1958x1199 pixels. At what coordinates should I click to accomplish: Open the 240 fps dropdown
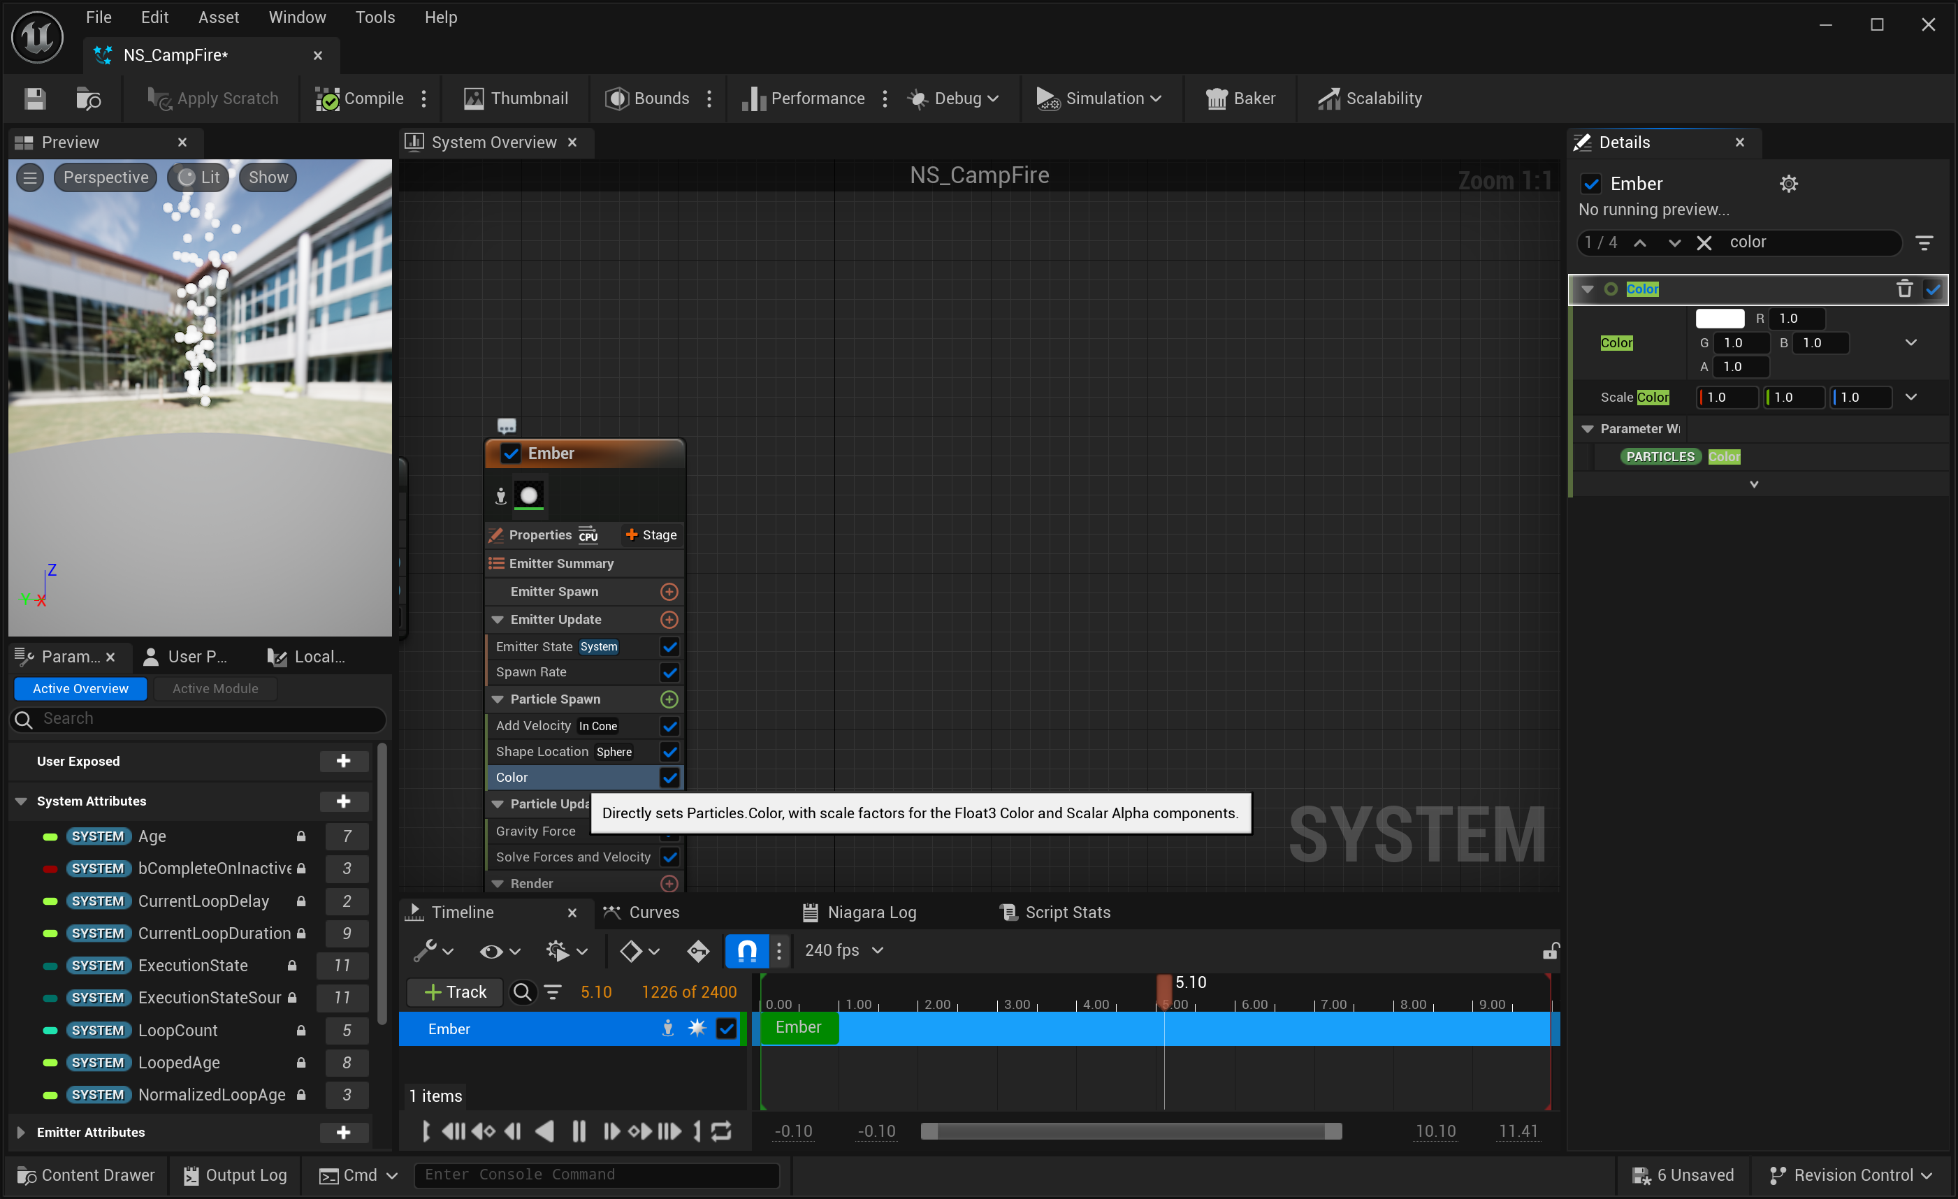(843, 950)
